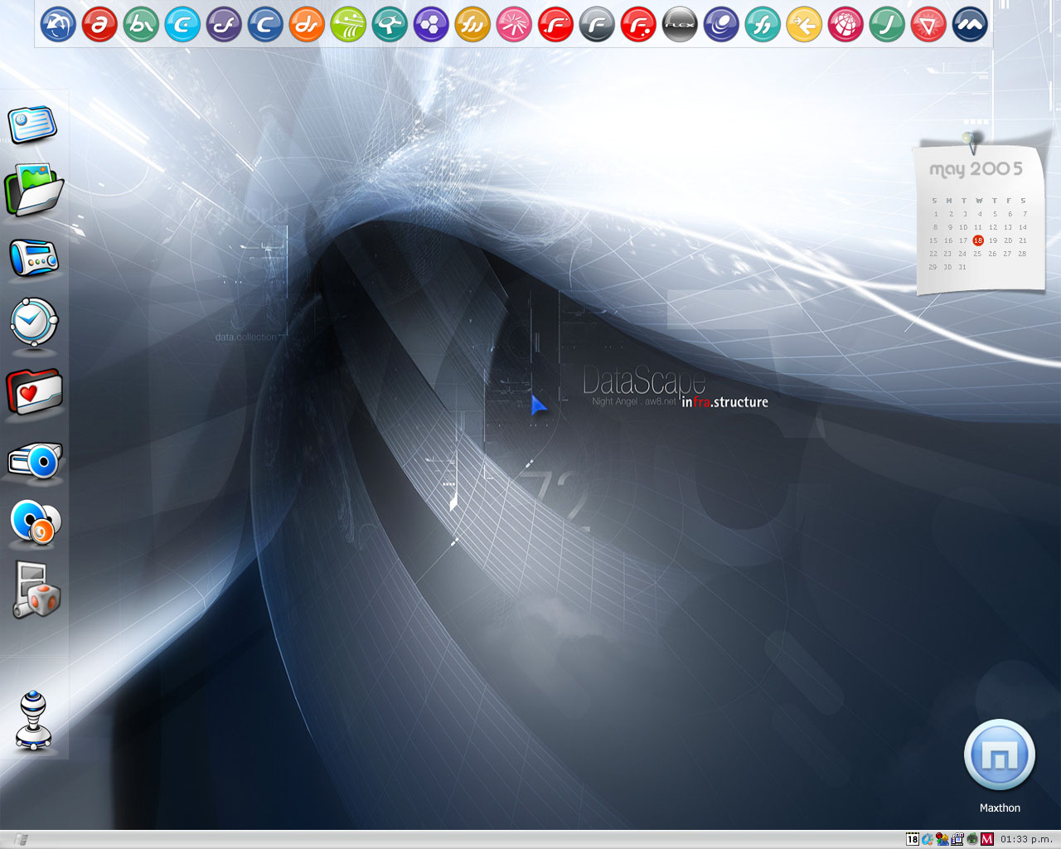Launch the red Macromedia Authorware icon
The width and height of the screenshot is (1061, 849).
(99, 25)
